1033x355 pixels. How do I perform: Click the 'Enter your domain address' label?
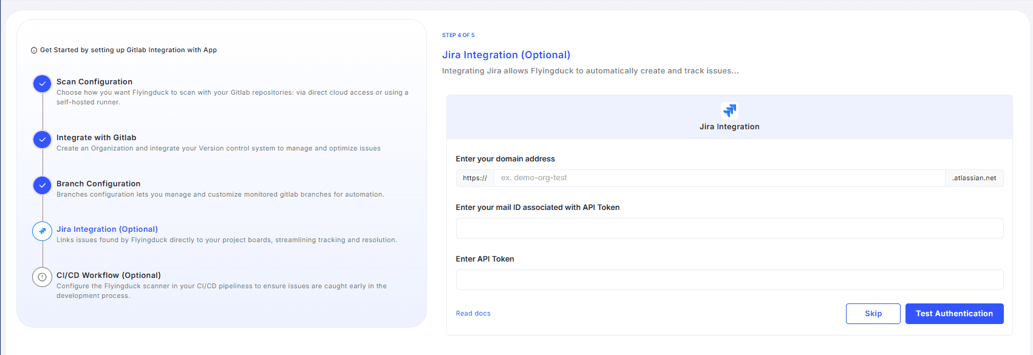505,159
